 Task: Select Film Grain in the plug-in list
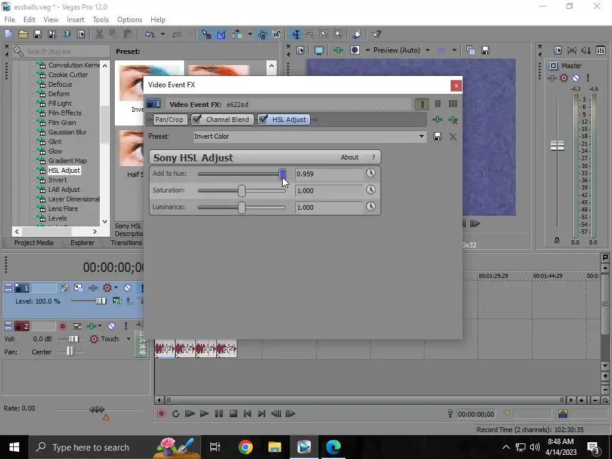pyautogui.click(x=62, y=123)
